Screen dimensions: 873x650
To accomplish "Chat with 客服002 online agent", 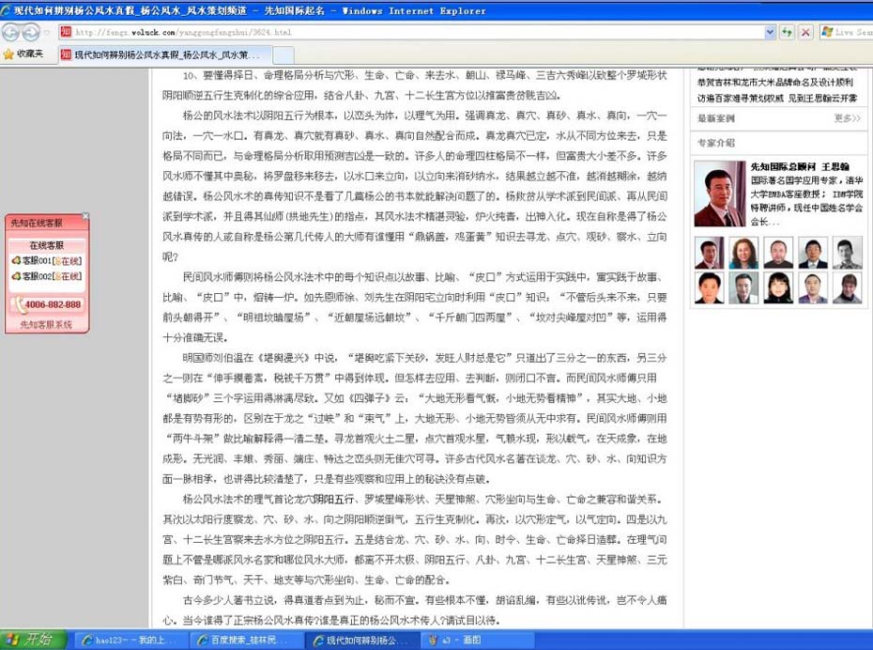I will point(47,276).
